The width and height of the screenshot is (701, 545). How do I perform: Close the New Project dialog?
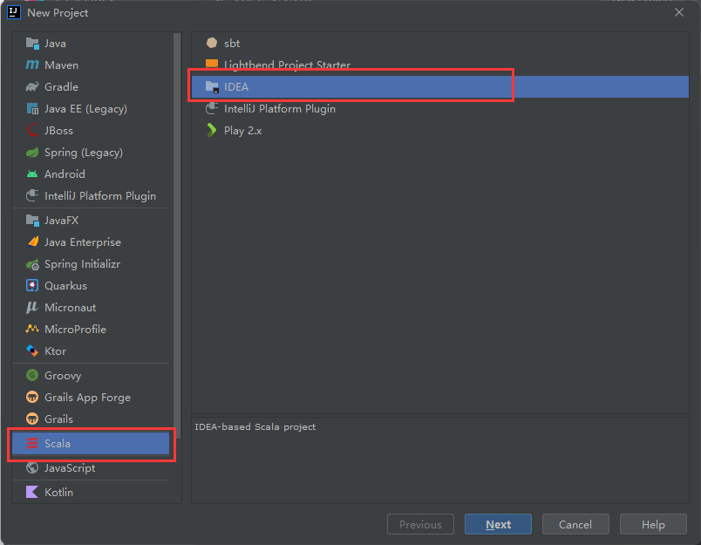pos(678,12)
